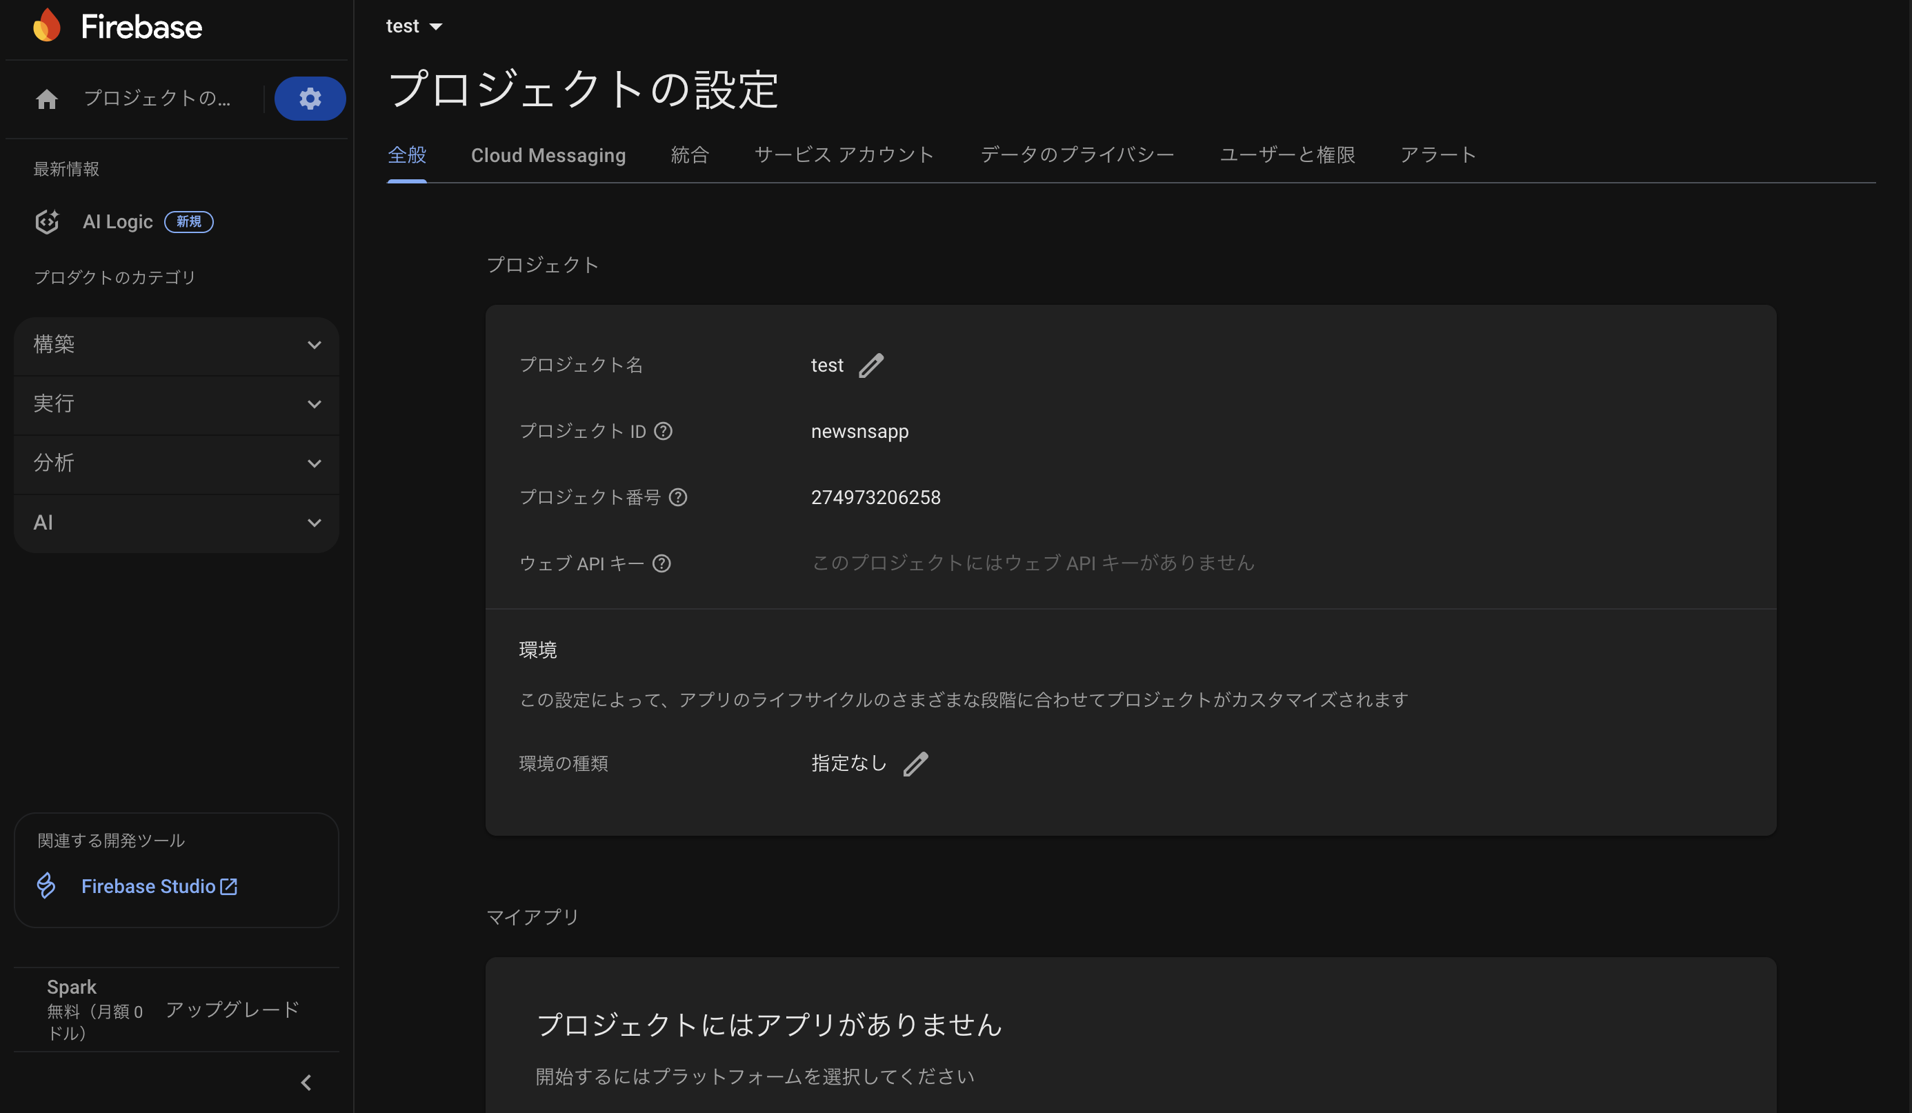Open settings via the gear icon
This screenshot has width=1912, height=1113.
(x=310, y=99)
